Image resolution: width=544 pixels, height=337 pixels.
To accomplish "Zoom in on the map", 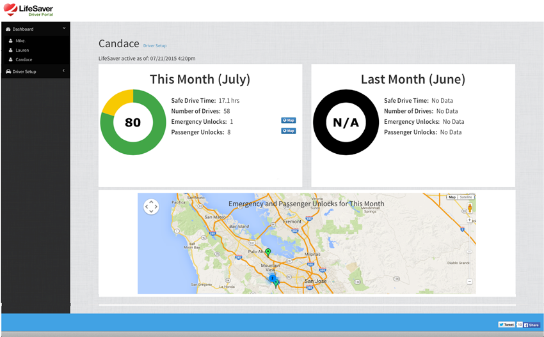I will 469,220.
